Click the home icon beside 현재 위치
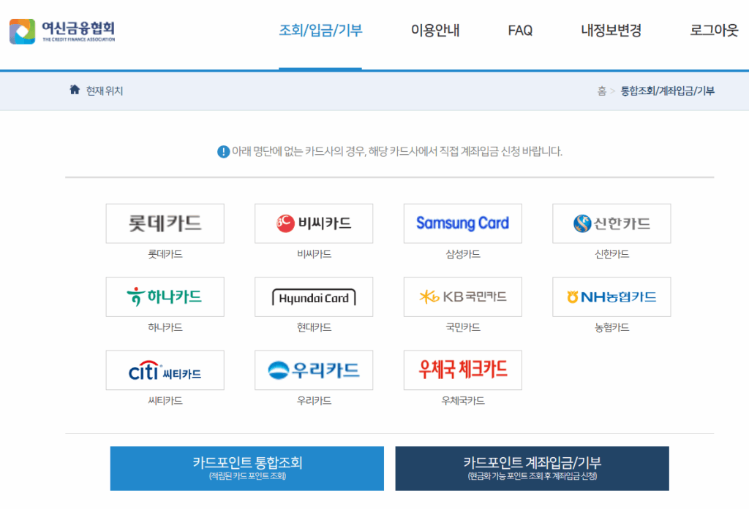Screen dimensions: 749x509 pyautogui.click(x=75, y=90)
